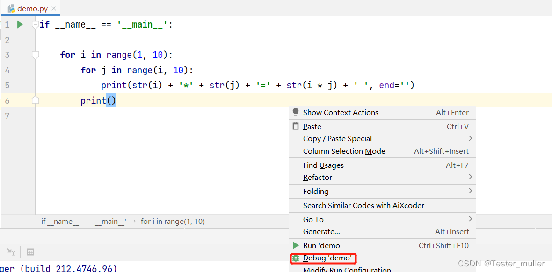Image resolution: width=552 pixels, height=272 pixels.
Task: Click the Ctrl+V shortcut label
Action: coord(458,126)
